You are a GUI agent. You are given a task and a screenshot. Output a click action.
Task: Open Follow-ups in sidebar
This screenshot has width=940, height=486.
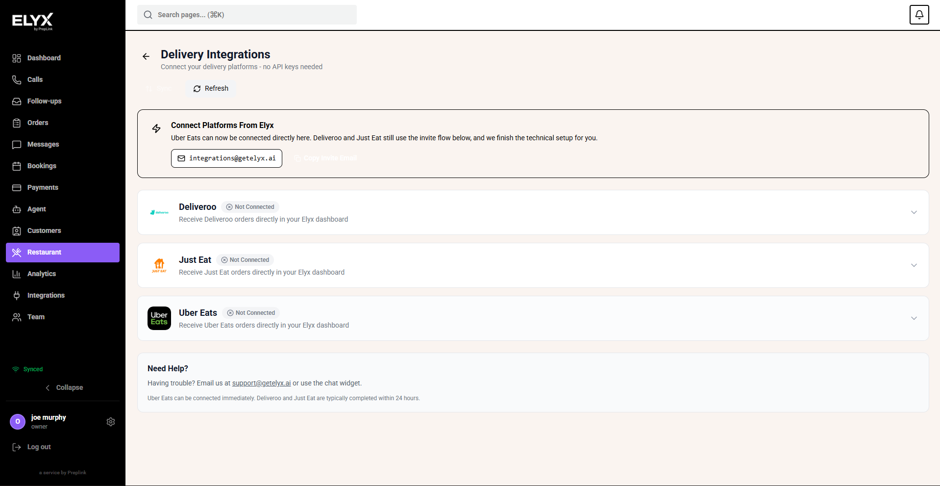click(x=63, y=102)
